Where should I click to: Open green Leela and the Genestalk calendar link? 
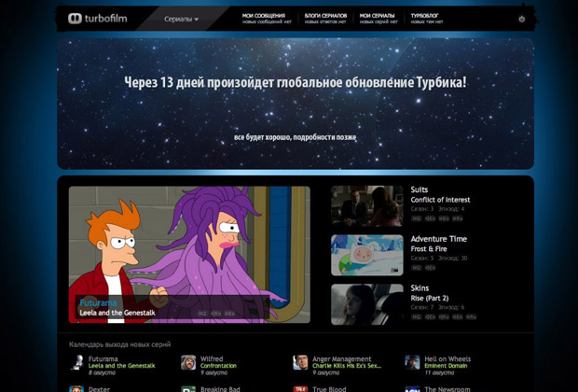click(121, 366)
